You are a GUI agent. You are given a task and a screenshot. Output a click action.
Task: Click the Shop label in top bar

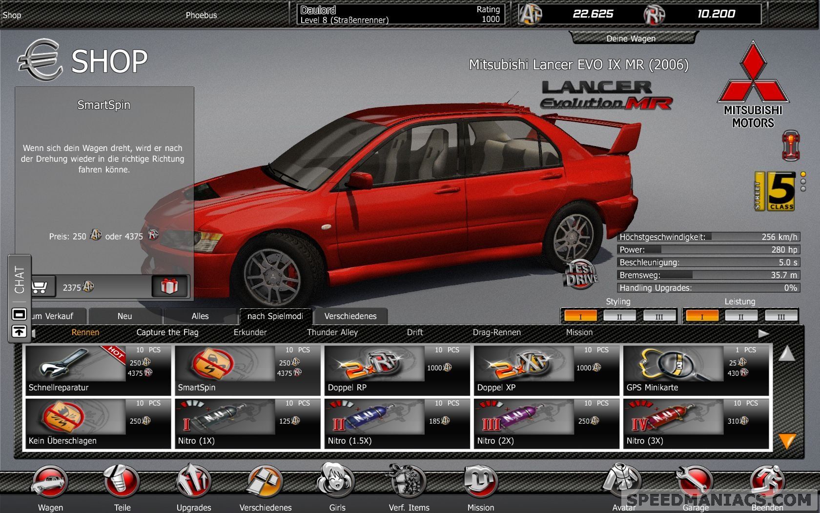12,15
